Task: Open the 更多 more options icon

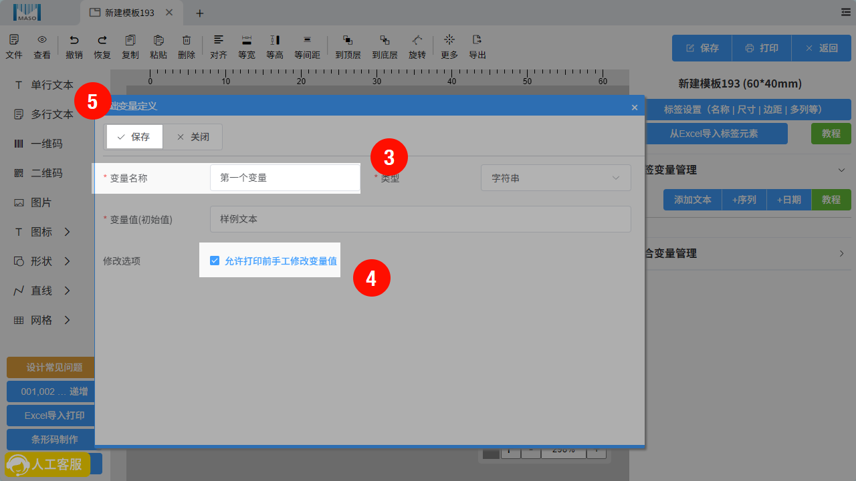Action: tap(449, 40)
